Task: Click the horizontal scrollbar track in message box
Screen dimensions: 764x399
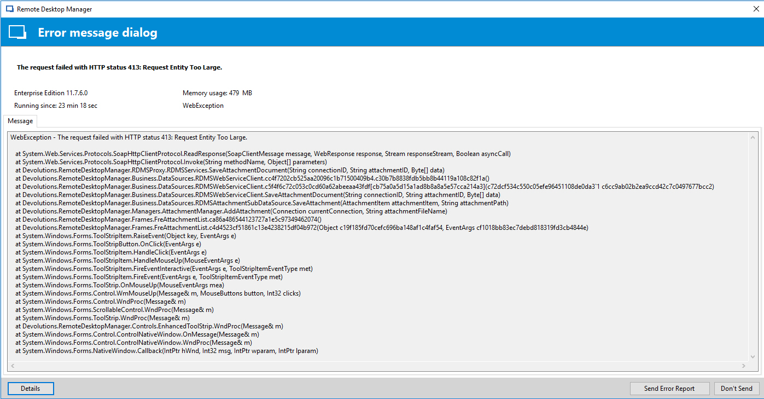Action: (x=377, y=366)
